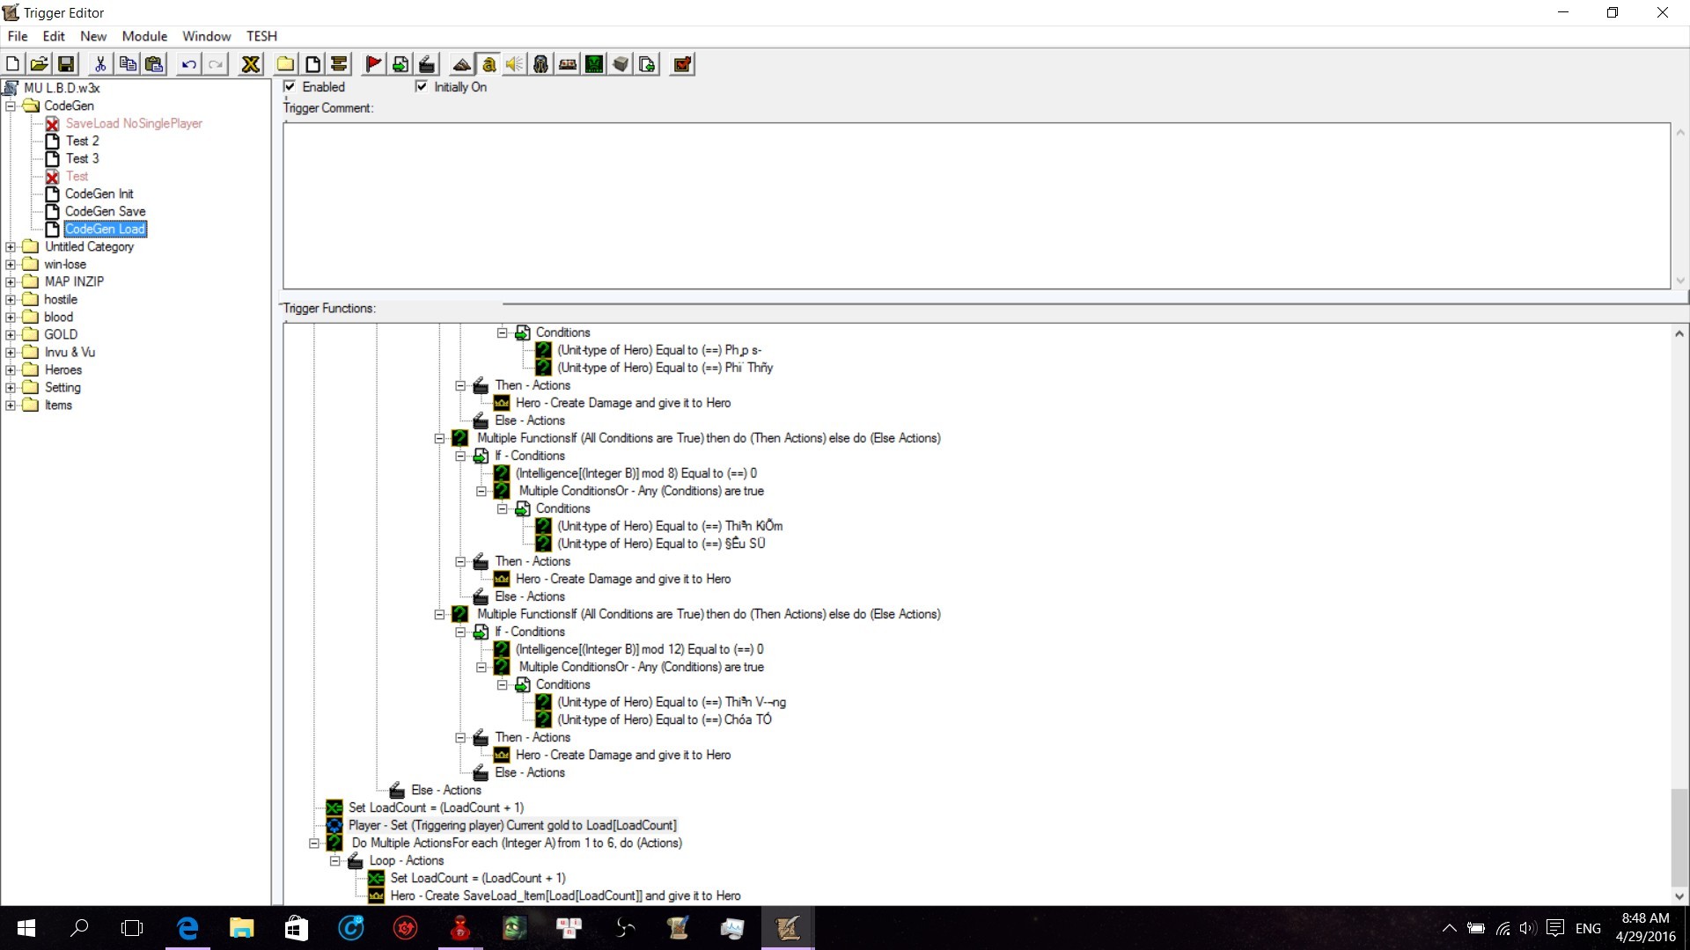
Task: Open the Object Manager cube icon
Action: [x=621, y=64]
